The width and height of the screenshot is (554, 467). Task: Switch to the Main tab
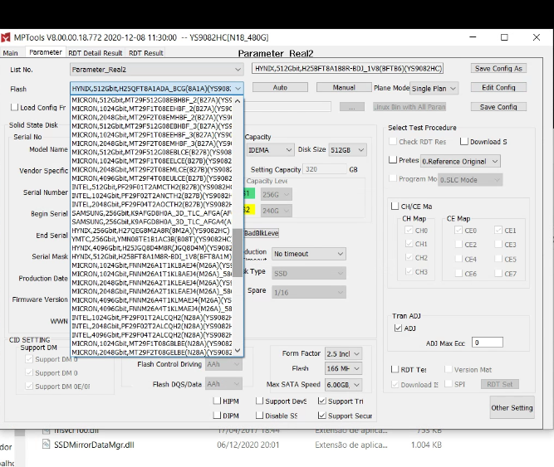[10, 53]
